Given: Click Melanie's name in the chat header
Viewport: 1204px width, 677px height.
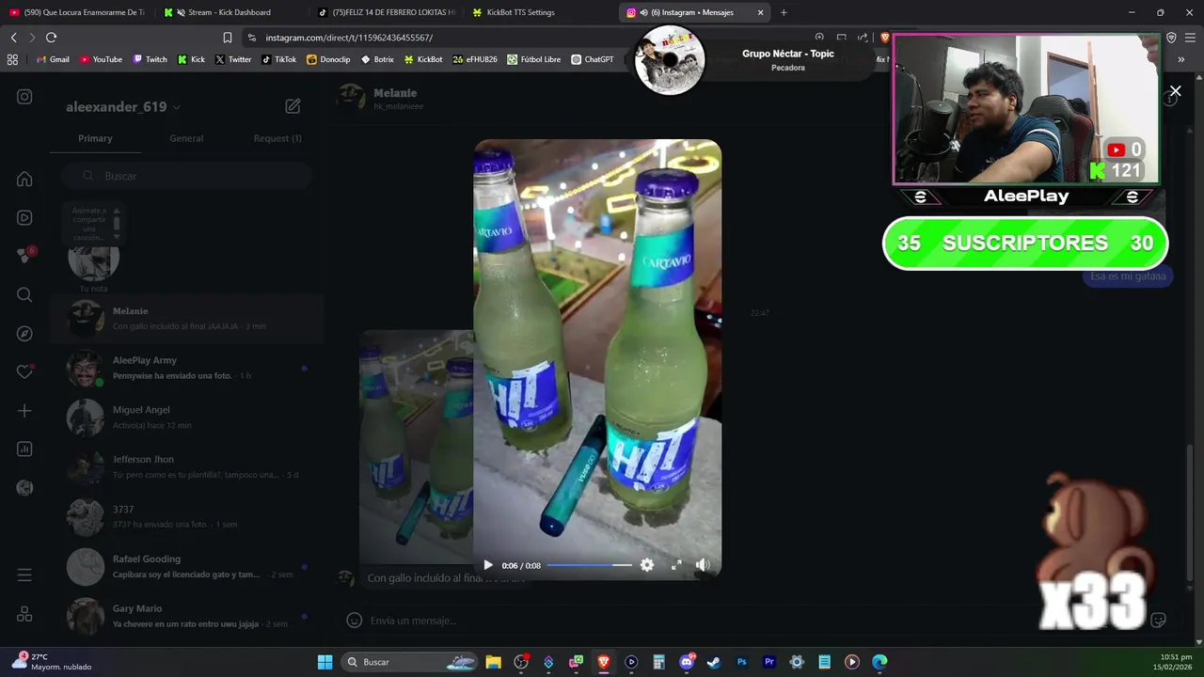Looking at the screenshot, I should tap(395, 93).
